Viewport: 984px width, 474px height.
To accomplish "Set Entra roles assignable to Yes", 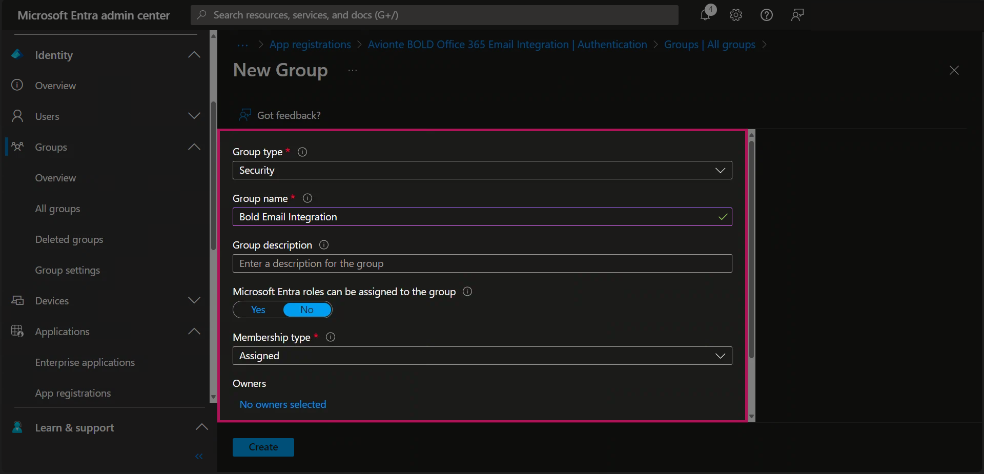I will 258,310.
